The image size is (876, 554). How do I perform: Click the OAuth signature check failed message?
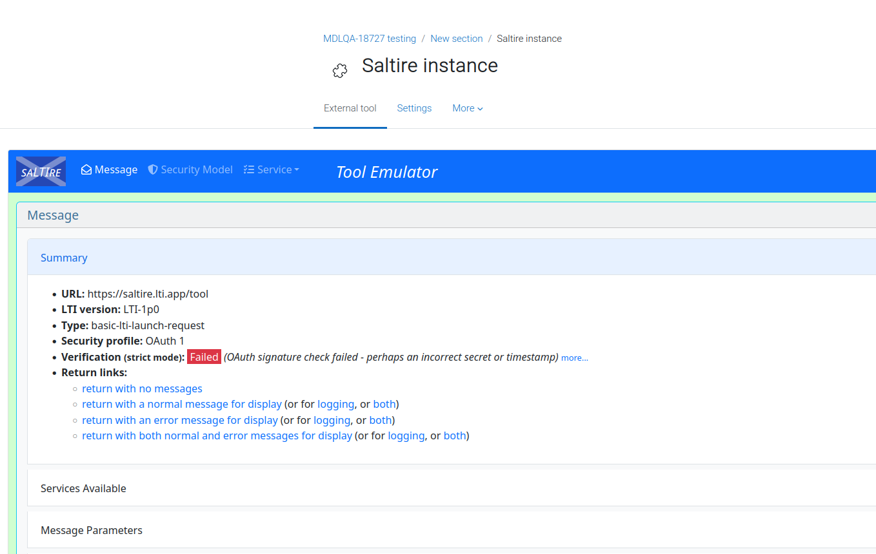[391, 357]
